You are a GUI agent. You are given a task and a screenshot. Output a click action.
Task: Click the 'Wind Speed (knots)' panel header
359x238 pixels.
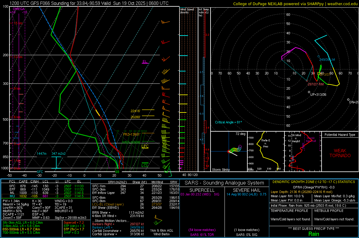187,11
